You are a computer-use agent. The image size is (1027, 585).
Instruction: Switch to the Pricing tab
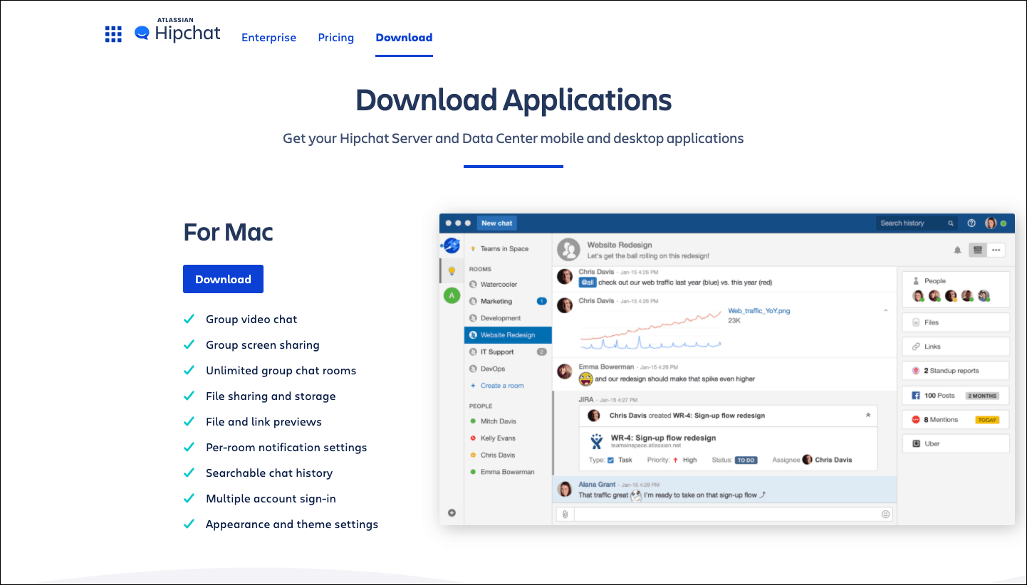tap(335, 38)
